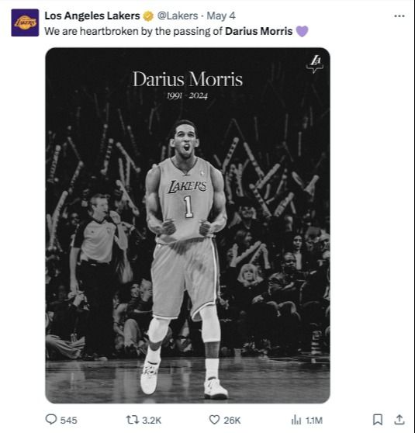Open the Darius Morris tribute image
The image size is (415, 433).
(188, 225)
